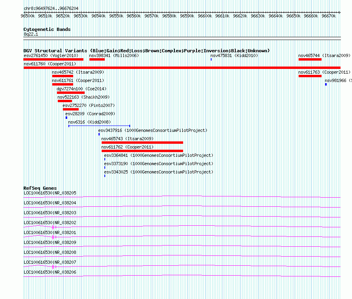Click the RefSeq Genes track title
Viewport: 352px width, 299px height.
[40, 188]
